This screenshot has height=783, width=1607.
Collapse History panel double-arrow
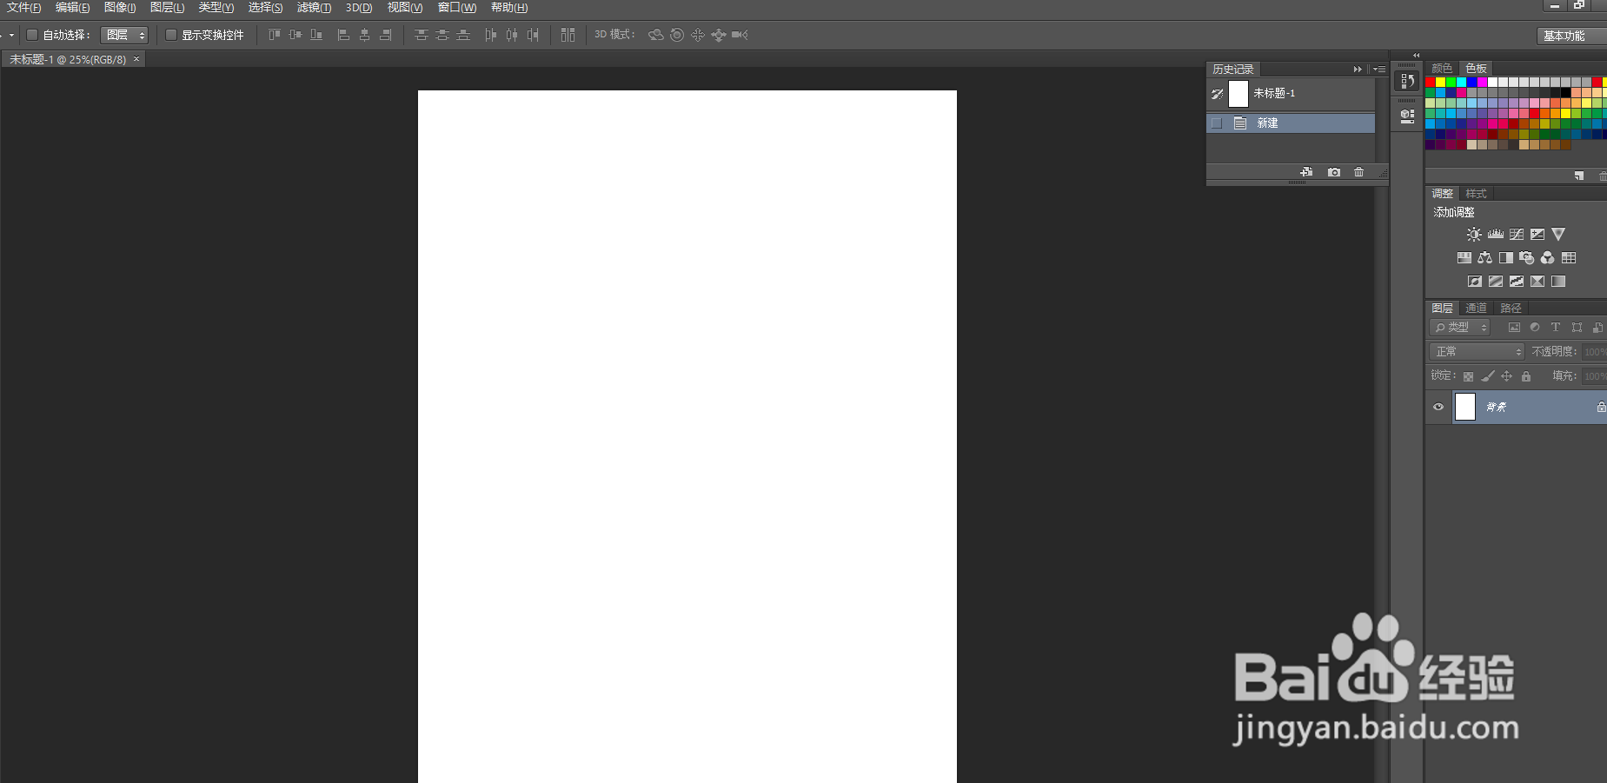[1358, 70]
